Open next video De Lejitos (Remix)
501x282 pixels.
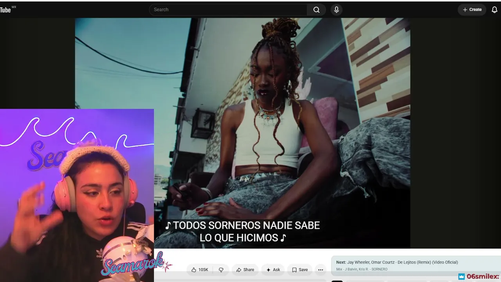click(x=397, y=262)
